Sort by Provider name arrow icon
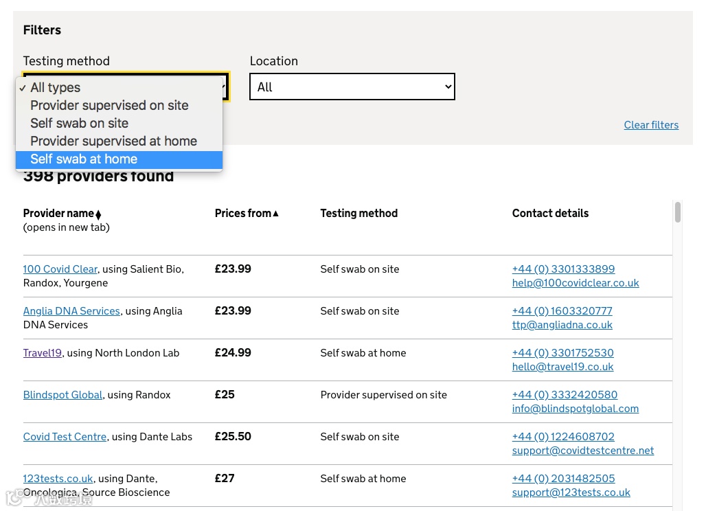Viewport: 706px width, 511px height. tap(98, 215)
